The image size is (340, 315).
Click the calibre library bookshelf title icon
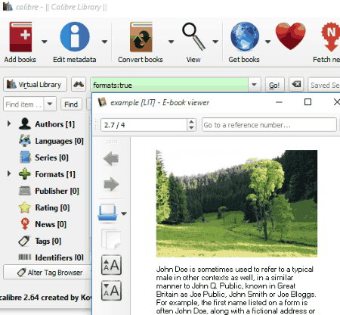point(8,6)
